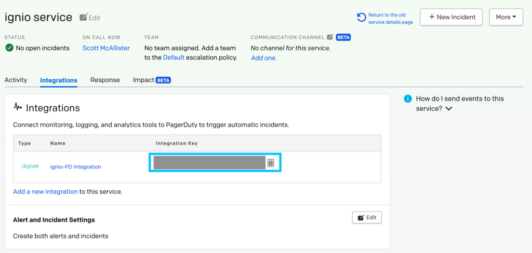Open the ignio-PD Integration link
The image size is (532, 253).
(x=75, y=167)
